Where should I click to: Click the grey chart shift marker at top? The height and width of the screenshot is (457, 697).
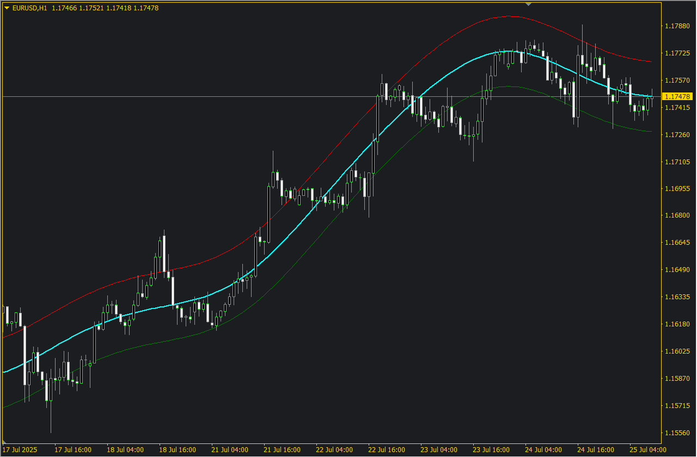coord(528,4)
